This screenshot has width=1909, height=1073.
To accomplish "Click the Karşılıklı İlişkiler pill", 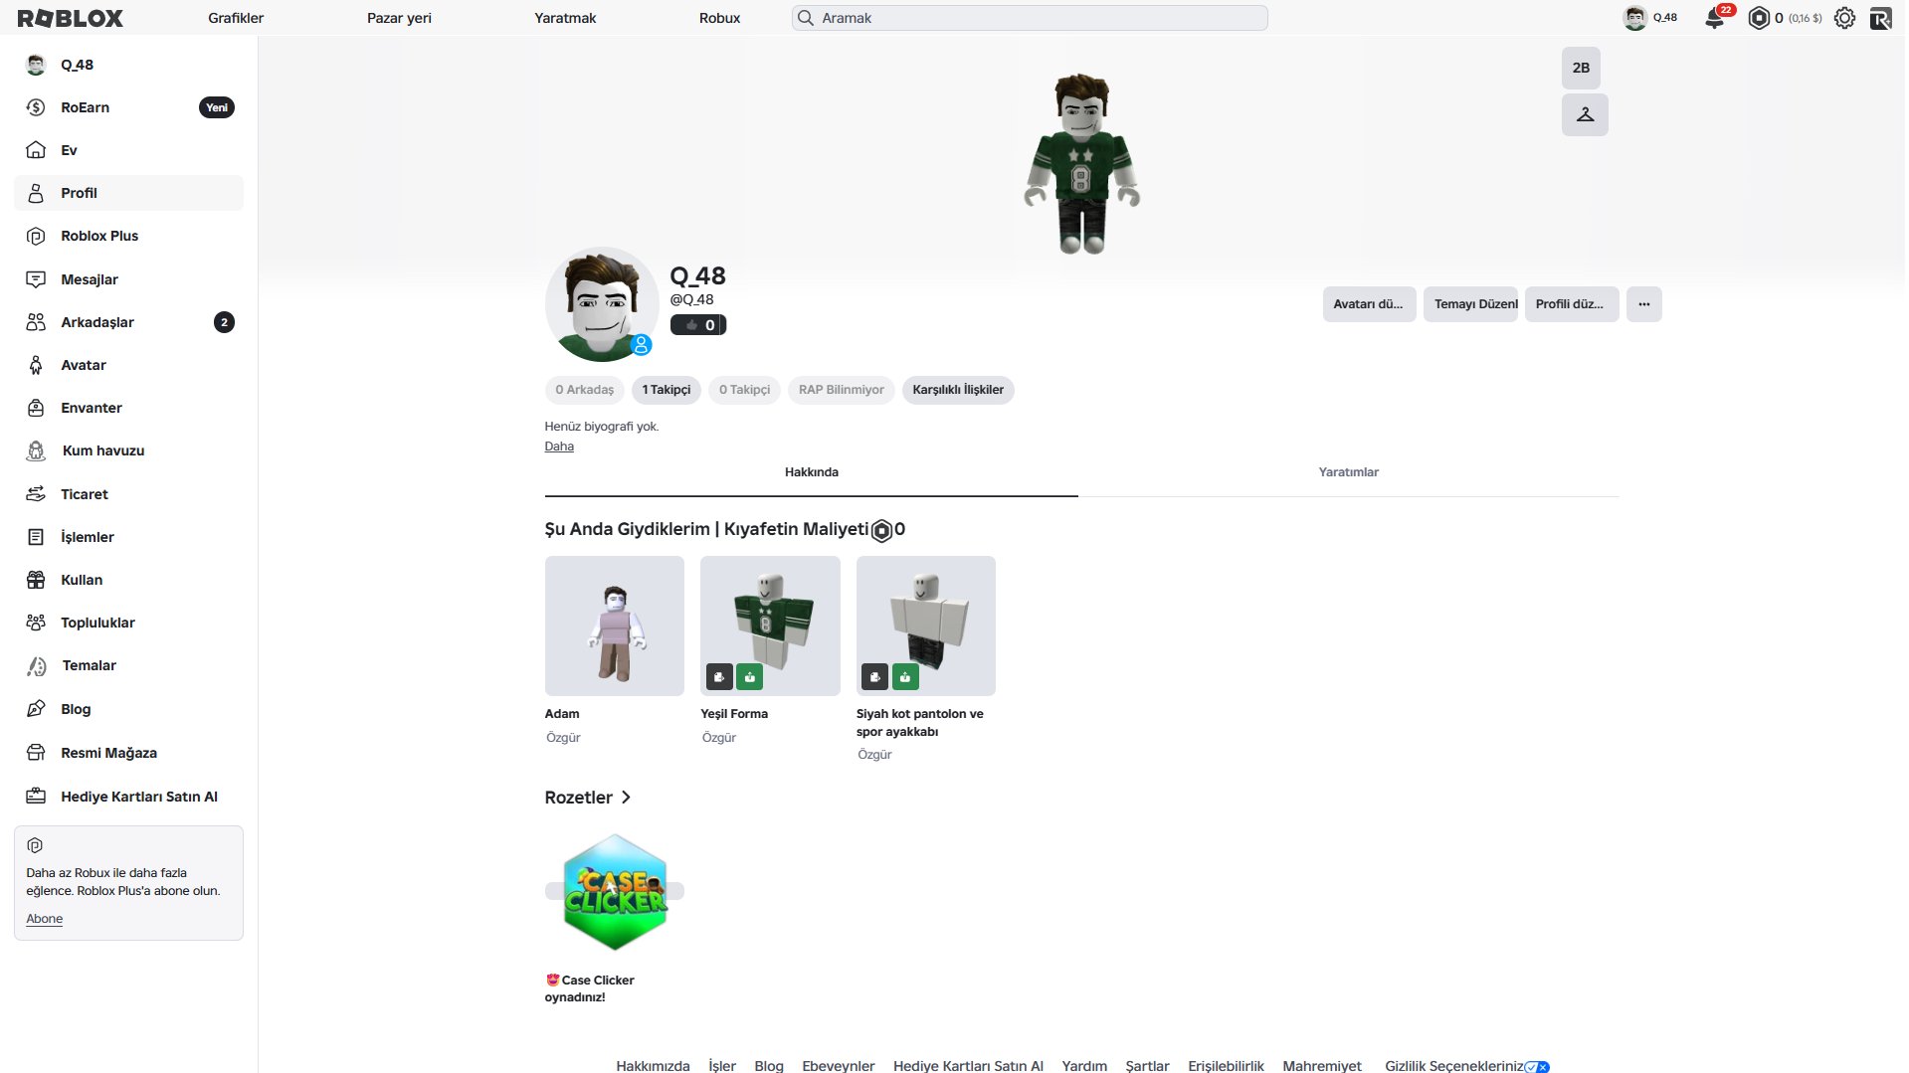I will (x=958, y=390).
